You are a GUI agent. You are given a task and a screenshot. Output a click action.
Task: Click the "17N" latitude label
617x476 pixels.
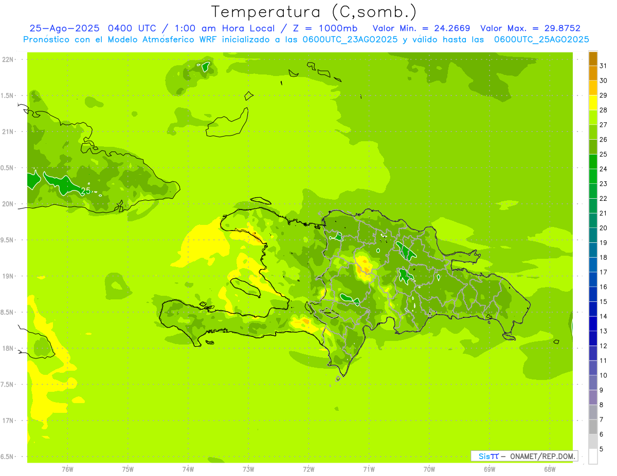pos(8,421)
